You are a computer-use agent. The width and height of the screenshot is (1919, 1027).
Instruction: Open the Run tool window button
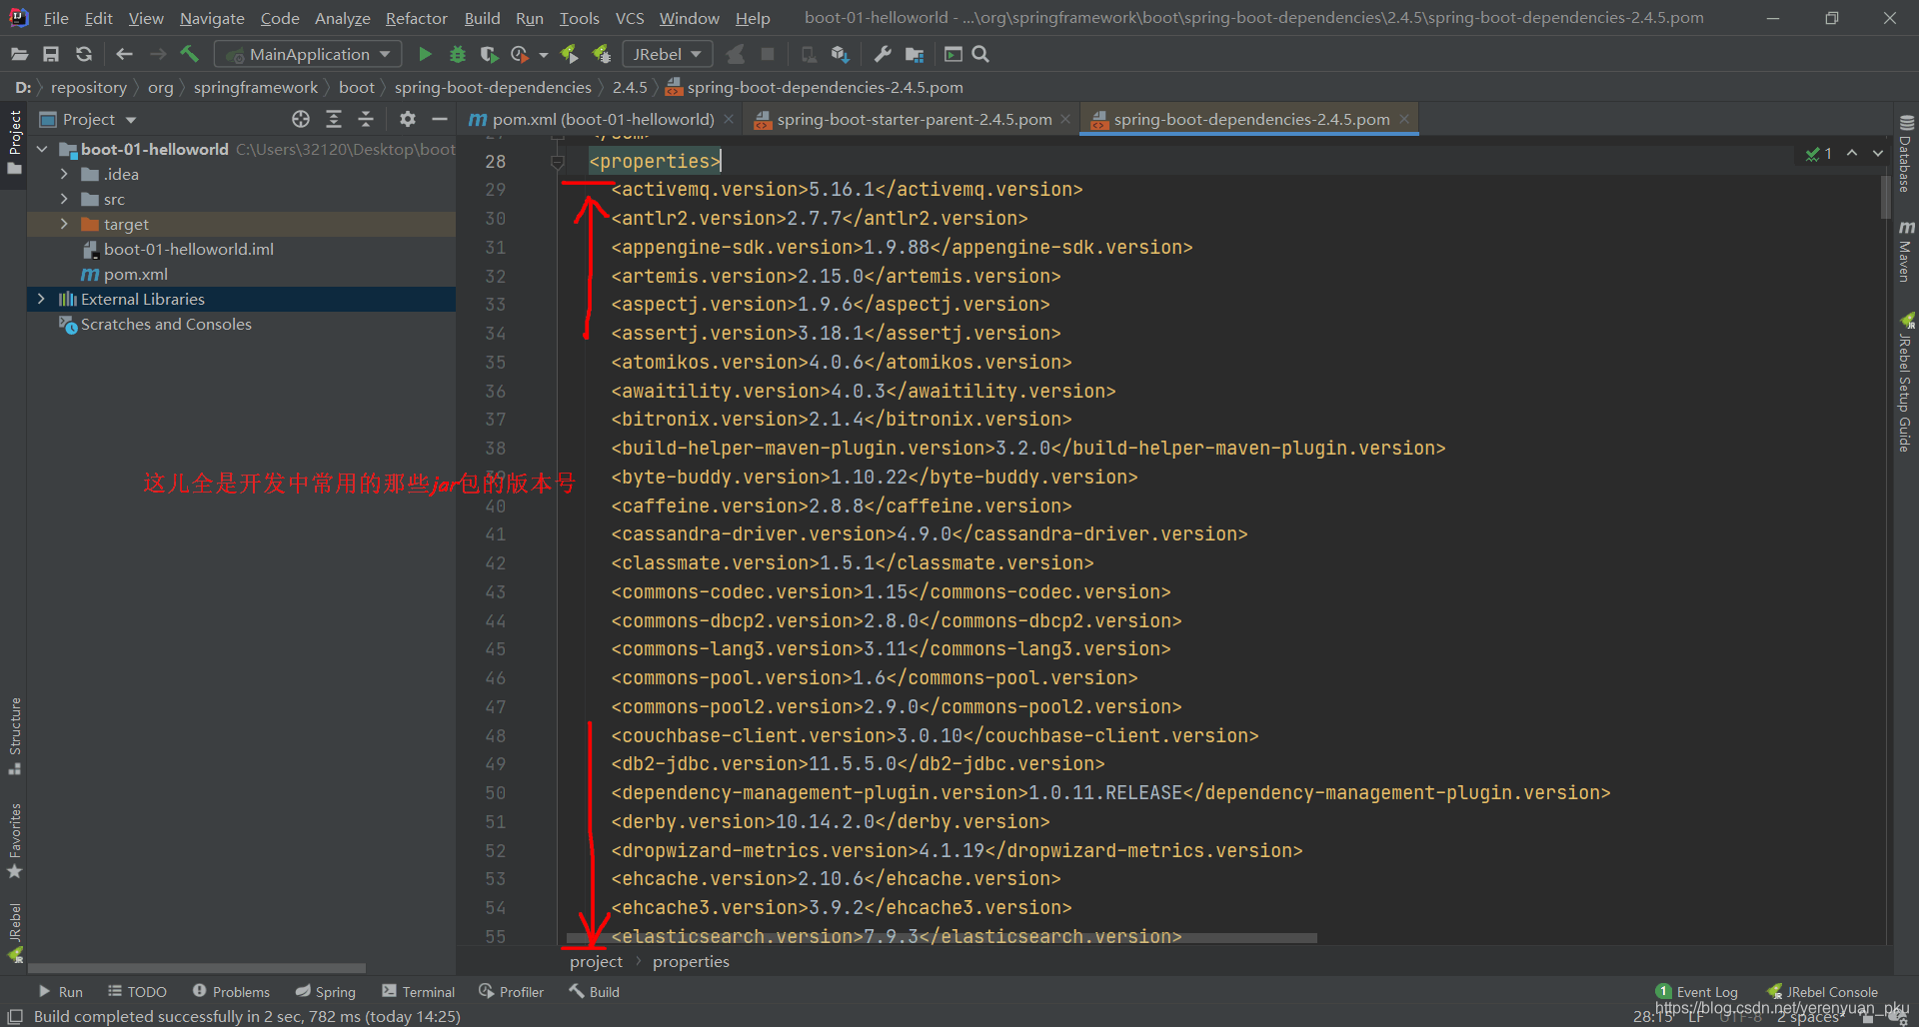pyautogui.click(x=60, y=991)
